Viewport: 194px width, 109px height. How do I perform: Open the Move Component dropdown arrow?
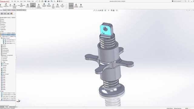pyautogui.click(x=33, y=8)
